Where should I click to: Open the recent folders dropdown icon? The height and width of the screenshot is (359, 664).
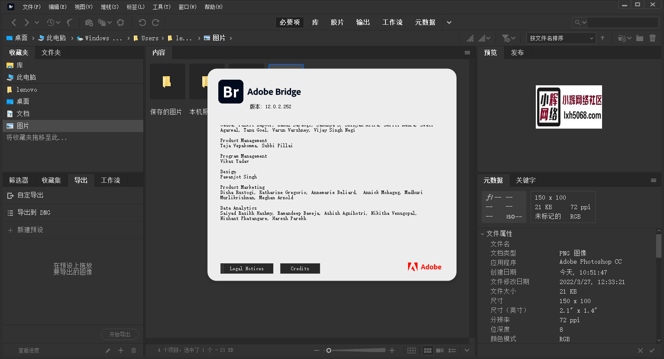tap(625, 39)
